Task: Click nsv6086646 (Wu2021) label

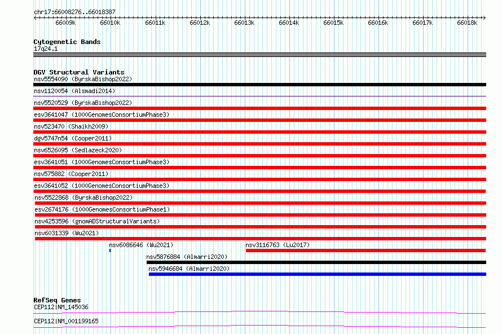Action: pyautogui.click(x=141, y=245)
